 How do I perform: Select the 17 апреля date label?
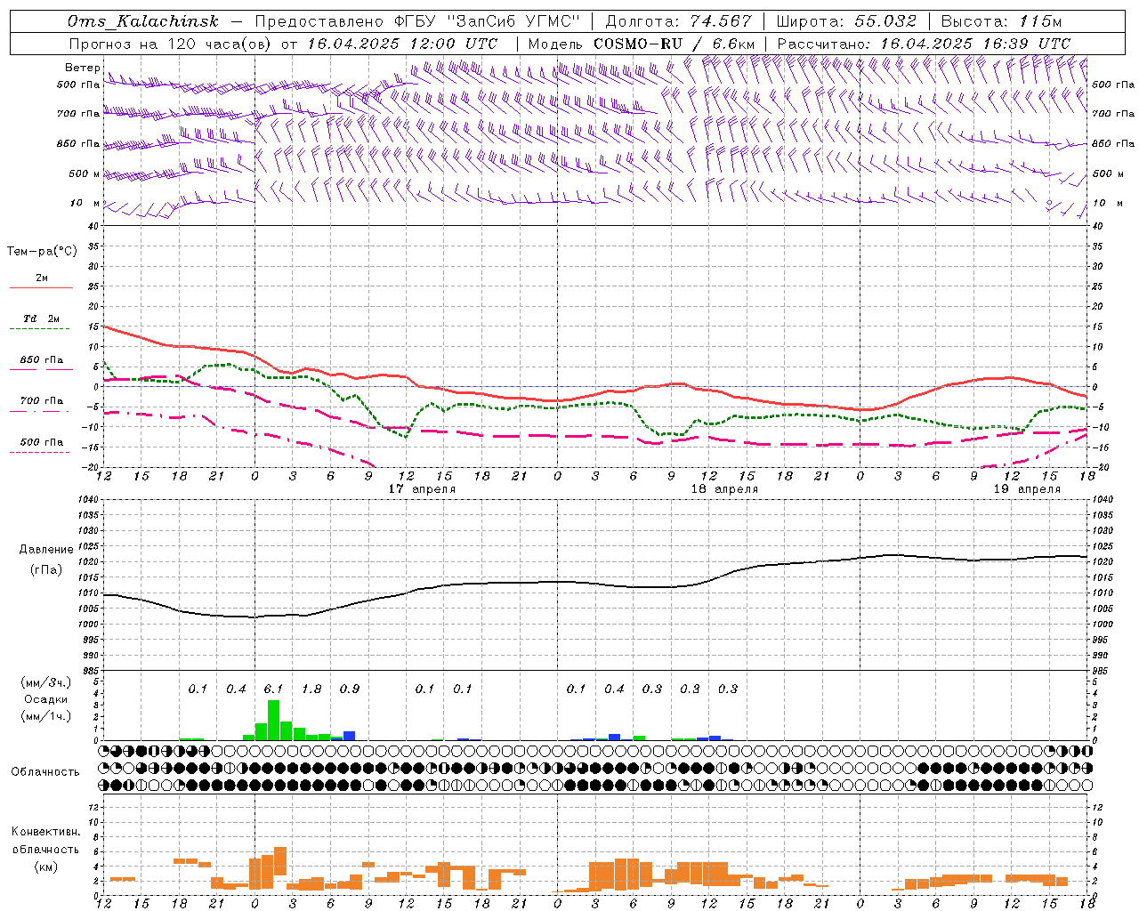pyautogui.click(x=423, y=489)
